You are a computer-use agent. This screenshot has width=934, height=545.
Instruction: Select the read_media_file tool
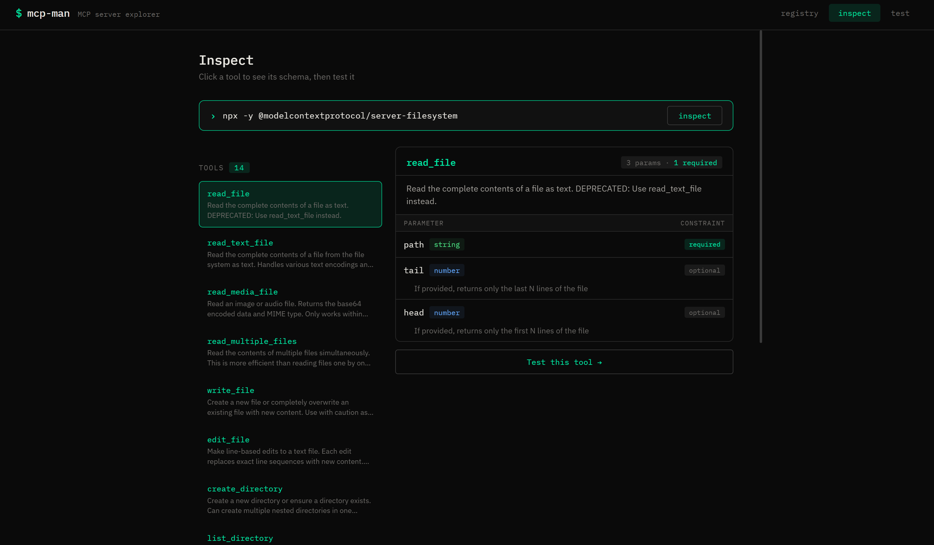pyautogui.click(x=290, y=303)
